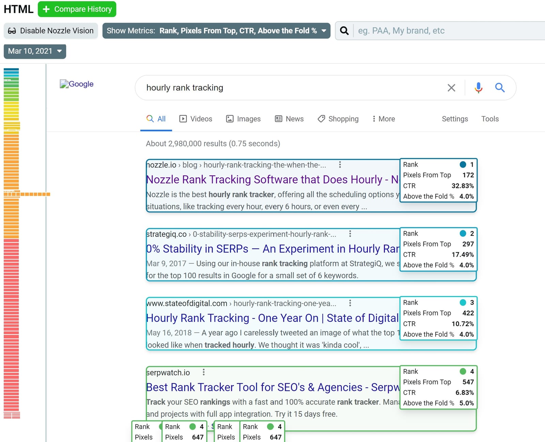
Task: Open the Mar 10, 2021 date dropdown
Action: pyautogui.click(x=35, y=51)
